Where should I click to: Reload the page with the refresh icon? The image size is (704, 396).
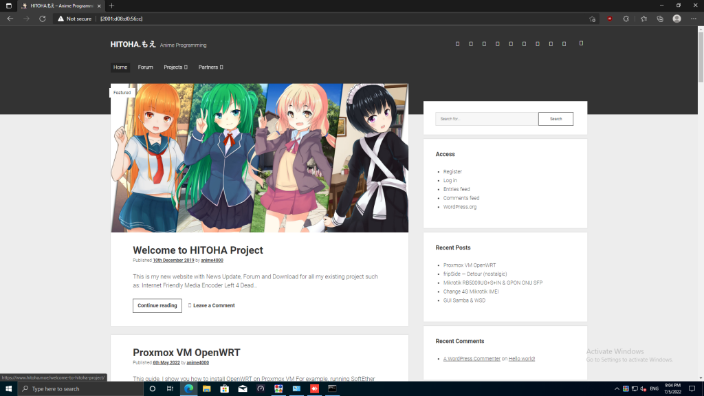click(x=42, y=19)
